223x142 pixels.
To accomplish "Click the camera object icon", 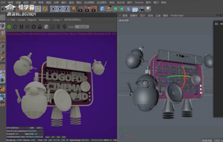I will coord(142,8).
